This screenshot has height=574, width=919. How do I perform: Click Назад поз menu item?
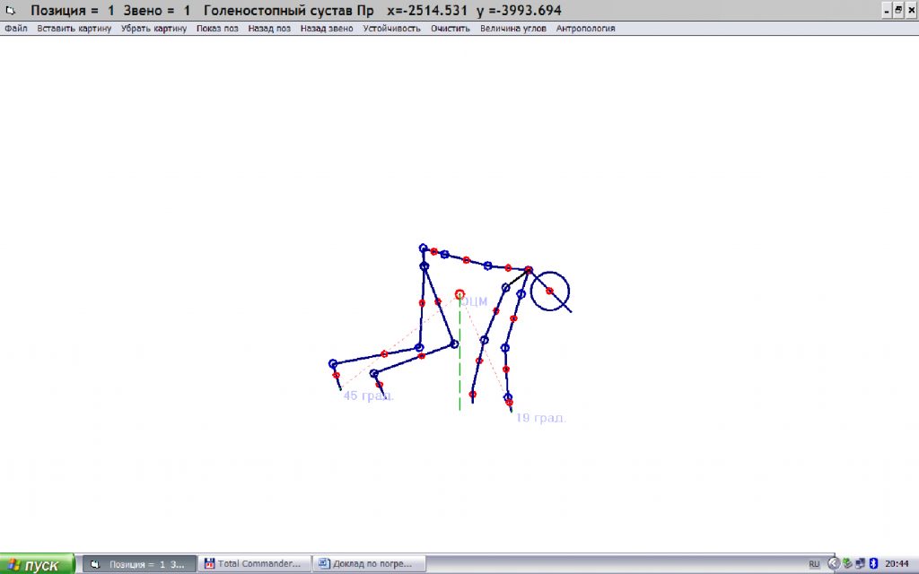269,29
